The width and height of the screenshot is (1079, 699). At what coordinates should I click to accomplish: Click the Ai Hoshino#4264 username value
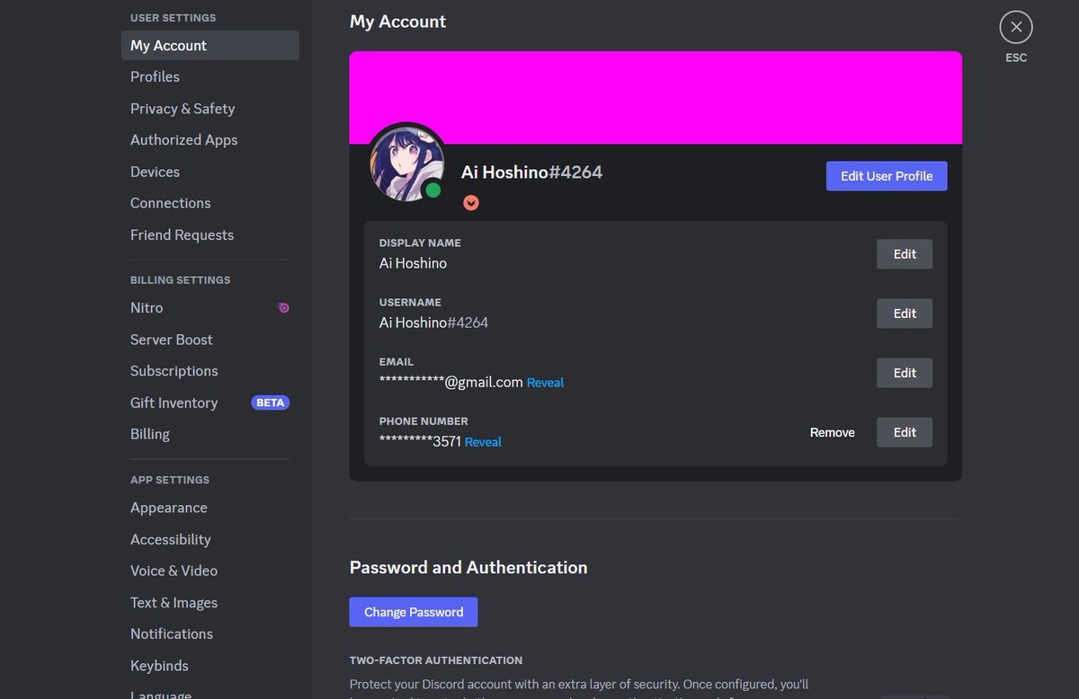pos(433,323)
